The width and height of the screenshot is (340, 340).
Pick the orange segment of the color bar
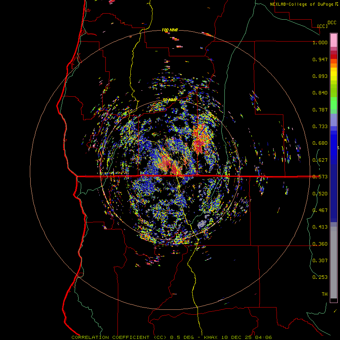pos(334,65)
